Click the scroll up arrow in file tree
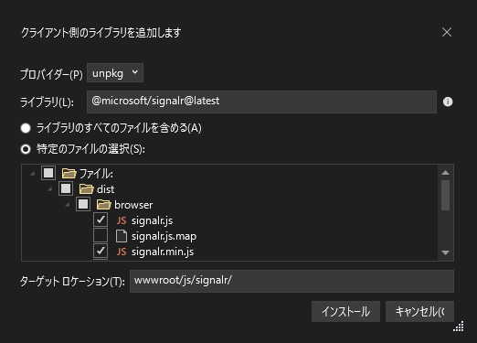Image resolution: width=477 pixels, height=343 pixels. click(x=445, y=173)
